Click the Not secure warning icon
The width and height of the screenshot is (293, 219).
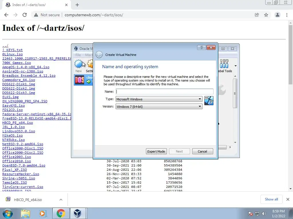(x=36, y=15)
